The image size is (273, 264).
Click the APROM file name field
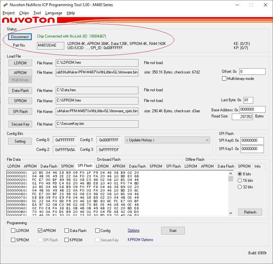point(97,72)
